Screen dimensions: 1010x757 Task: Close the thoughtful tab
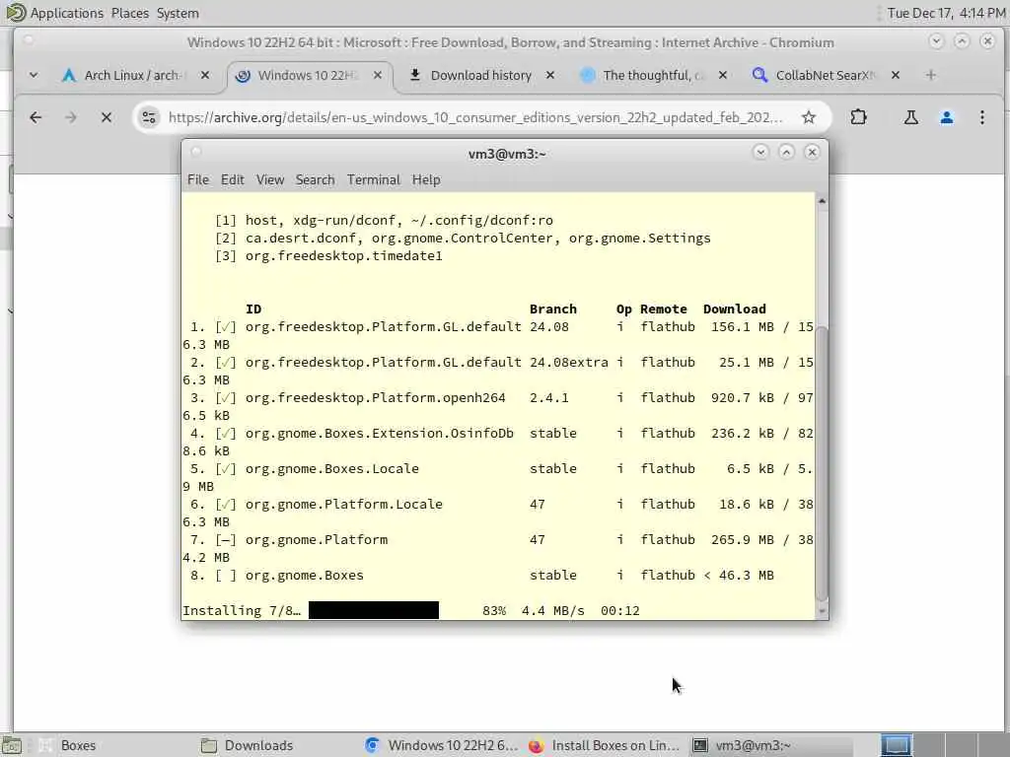click(723, 75)
